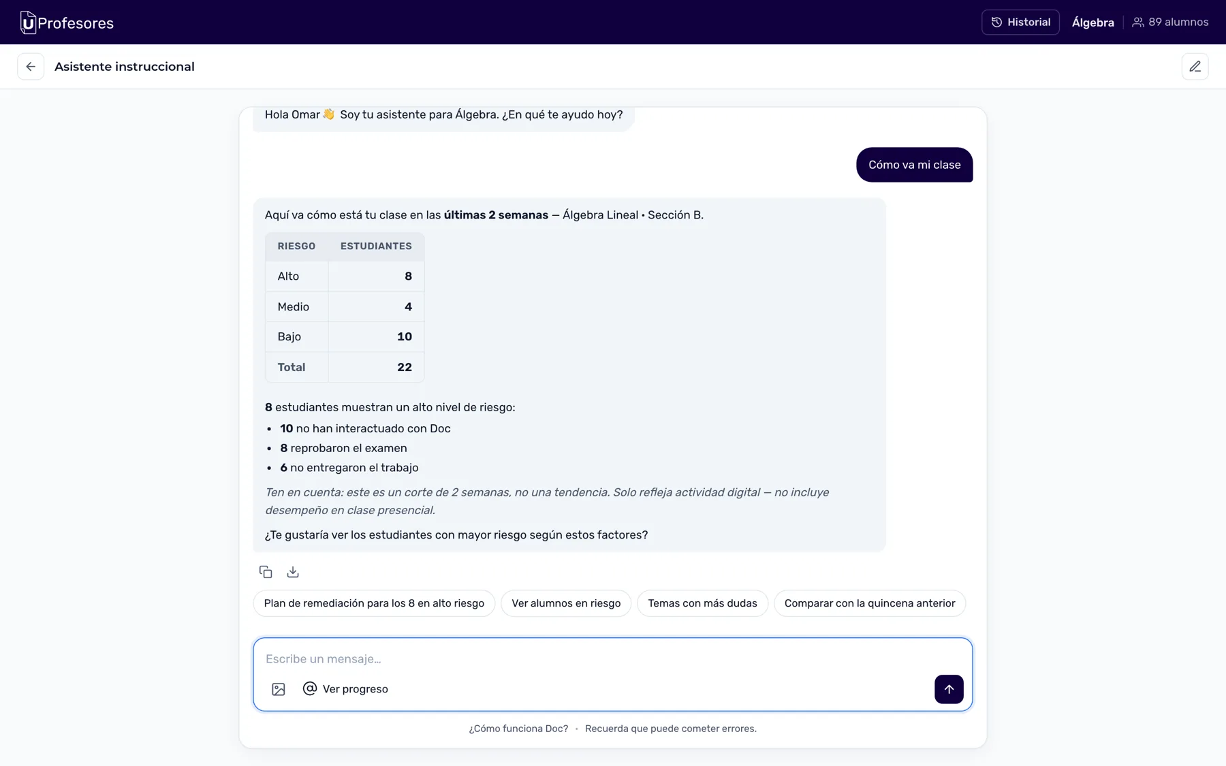
Task: Select Ver alumnos en riesgo chip
Action: coord(566,603)
